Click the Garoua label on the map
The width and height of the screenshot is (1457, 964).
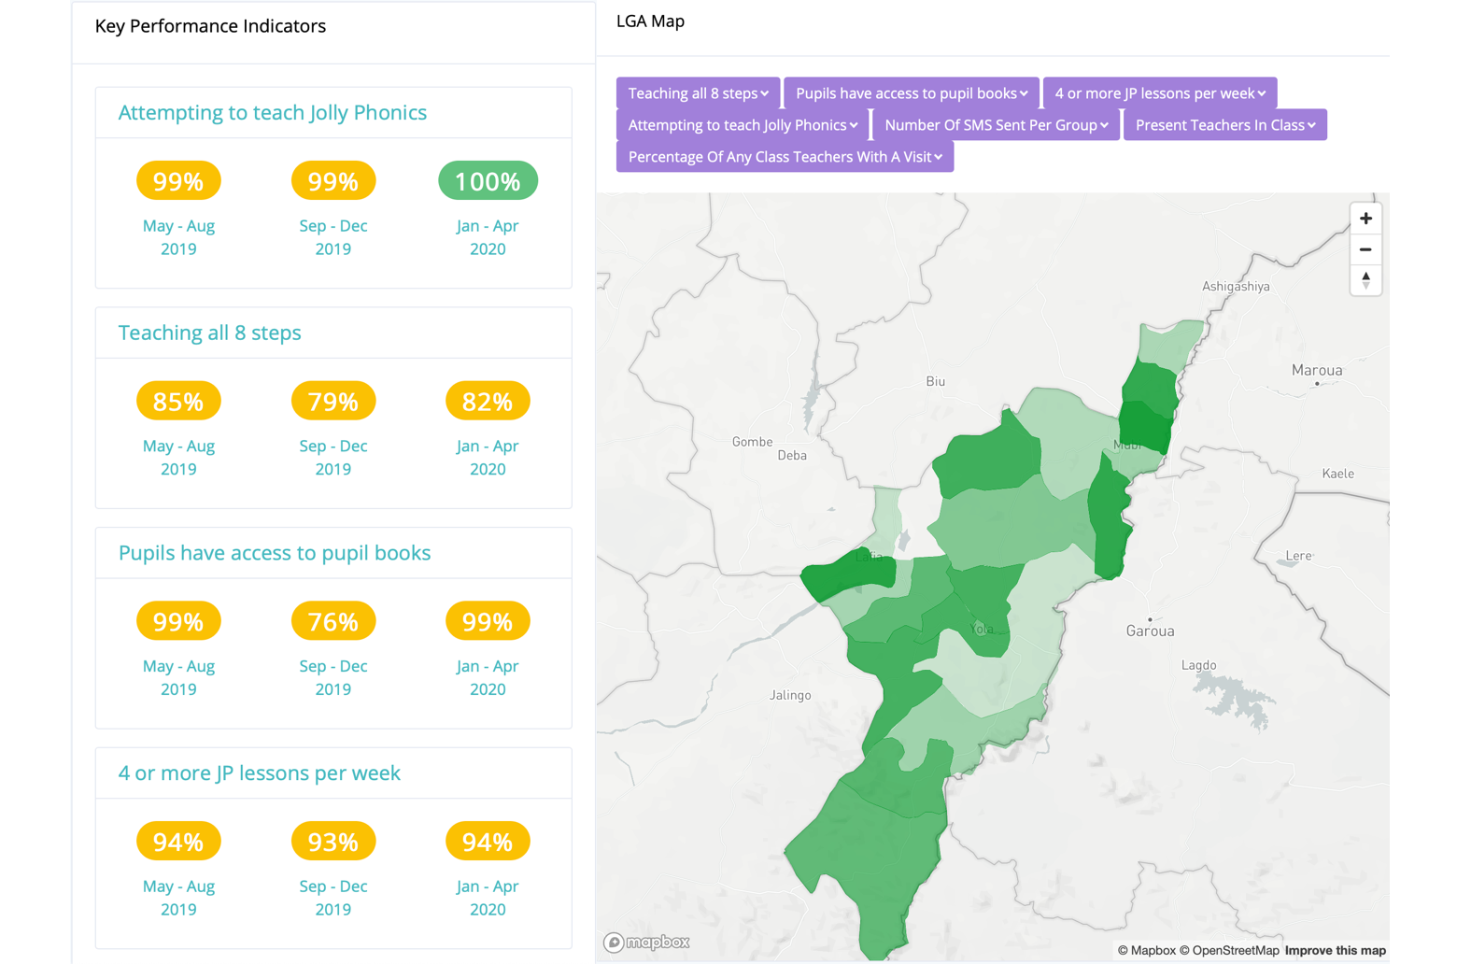[1150, 631]
